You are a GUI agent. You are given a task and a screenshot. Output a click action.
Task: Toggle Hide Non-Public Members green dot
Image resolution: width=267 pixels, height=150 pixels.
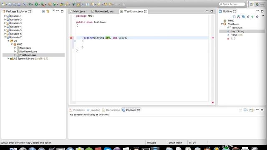(x=252, y=17)
